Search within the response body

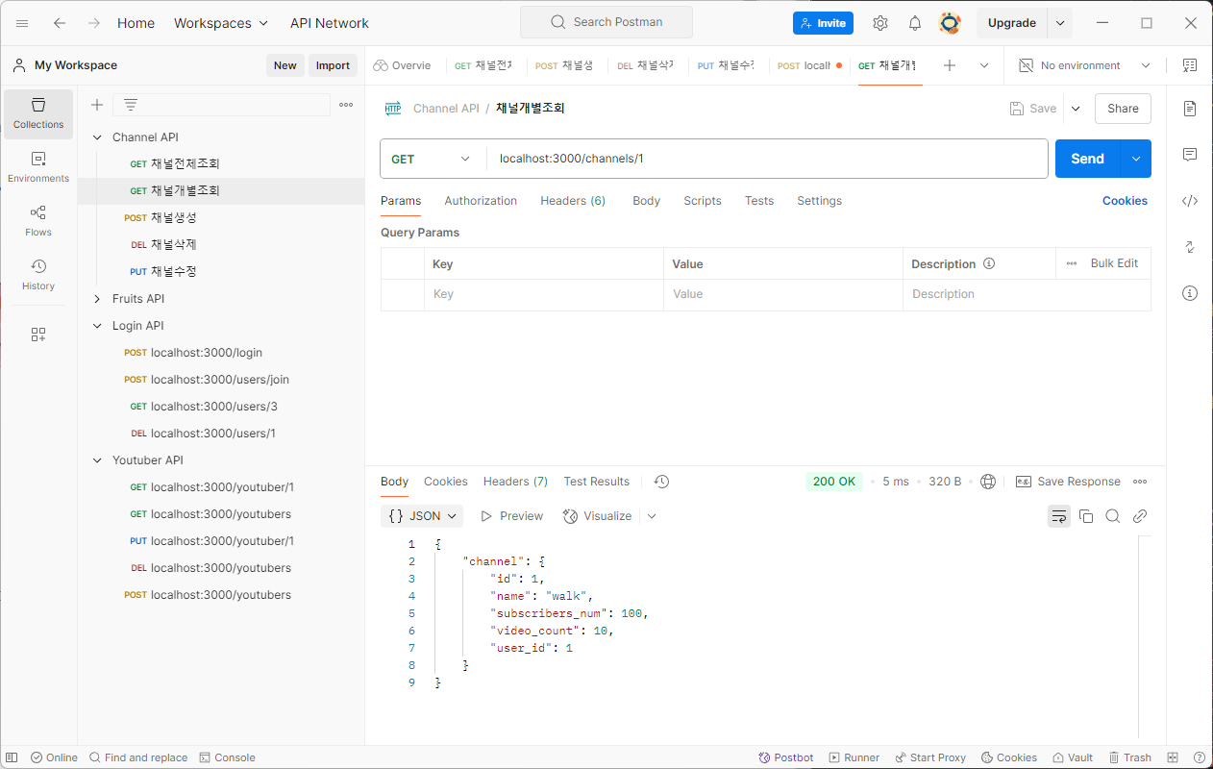(1113, 516)
